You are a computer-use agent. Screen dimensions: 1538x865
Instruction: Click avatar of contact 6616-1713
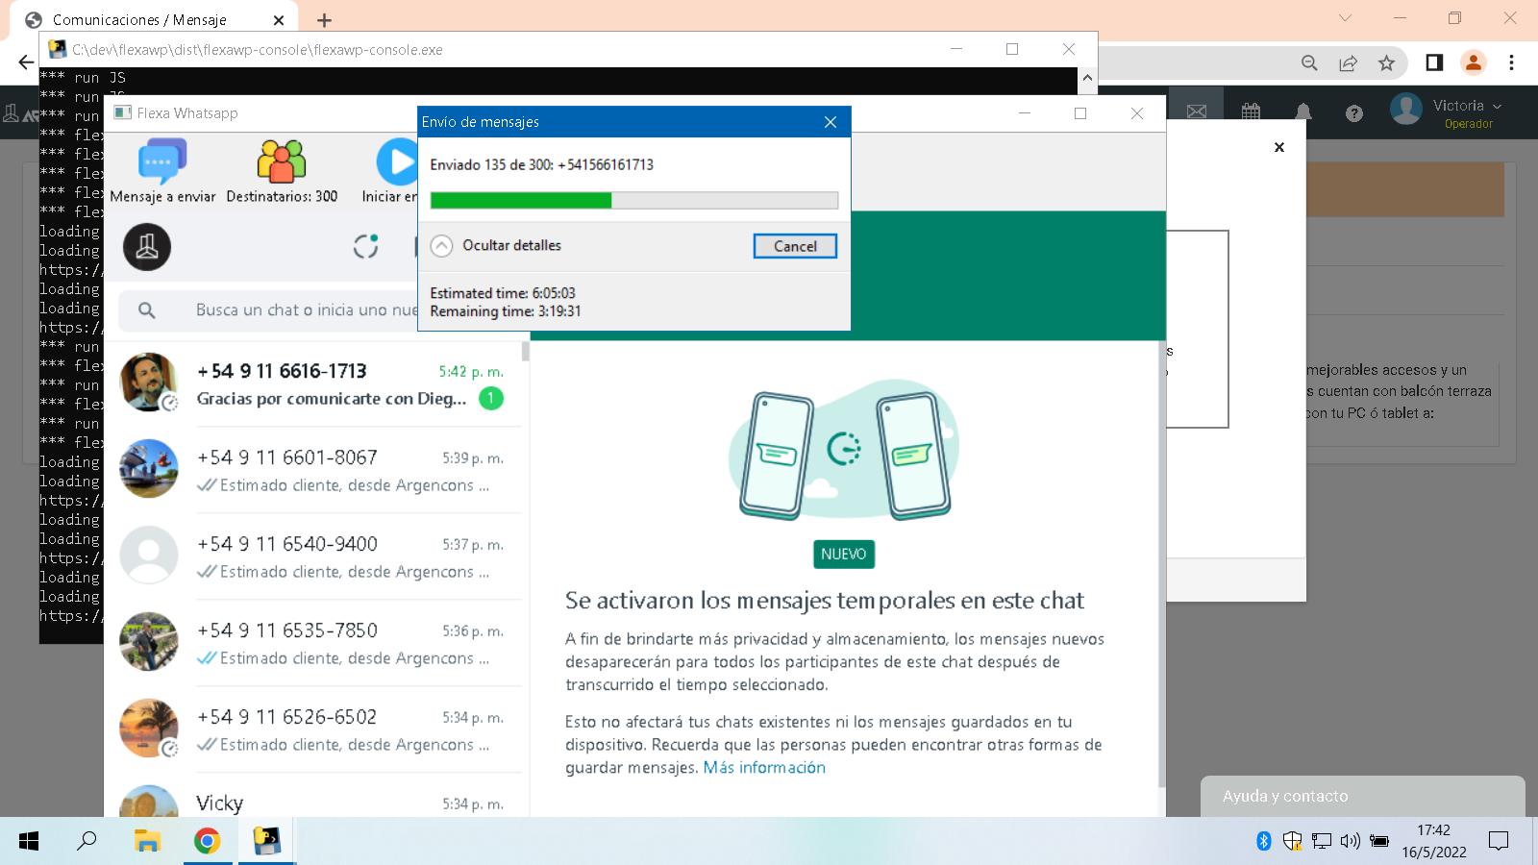click(148, 382)
